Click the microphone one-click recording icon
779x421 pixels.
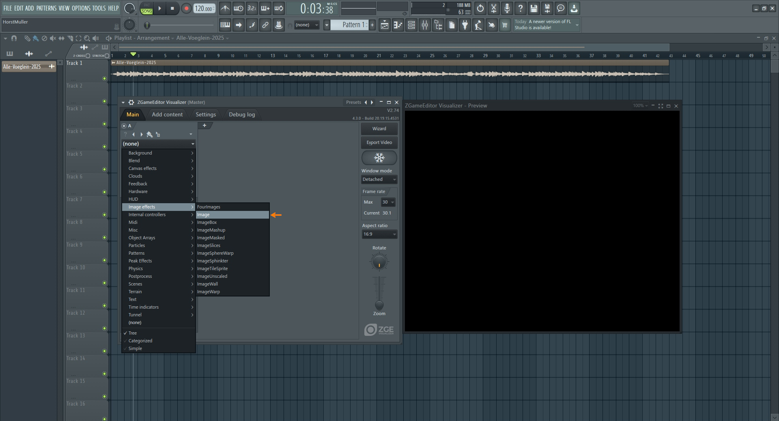click(507, 8)
